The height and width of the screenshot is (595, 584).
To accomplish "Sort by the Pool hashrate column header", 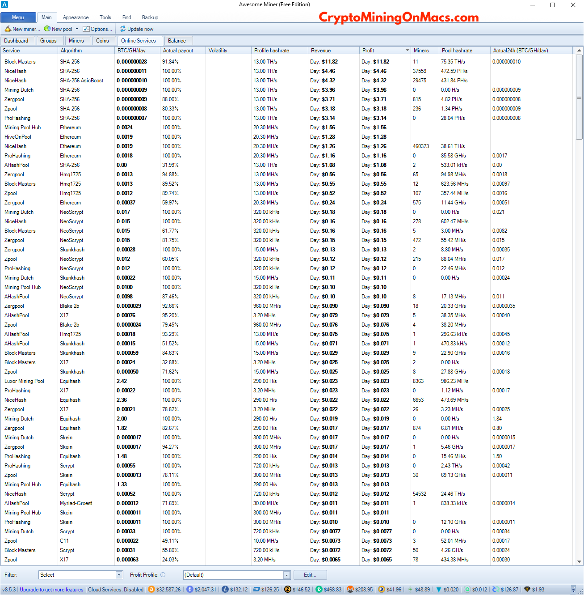I will pyautogui.click(x=465, y=51).
